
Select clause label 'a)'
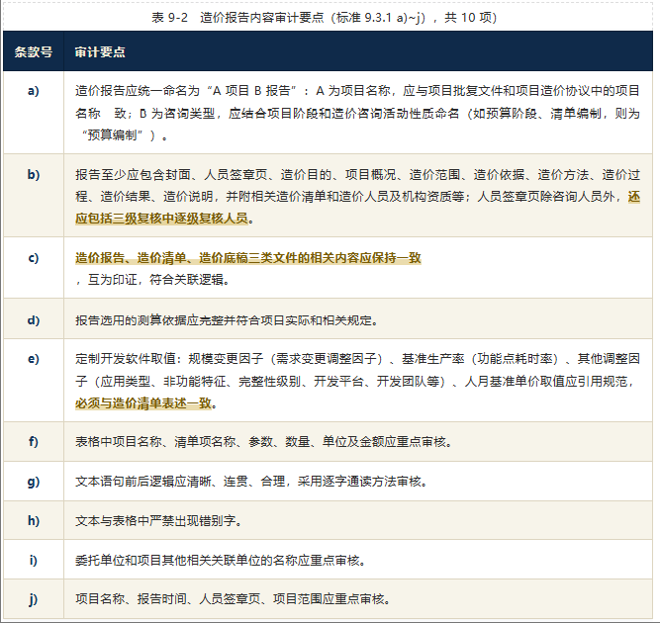click(x=34, y=91)
